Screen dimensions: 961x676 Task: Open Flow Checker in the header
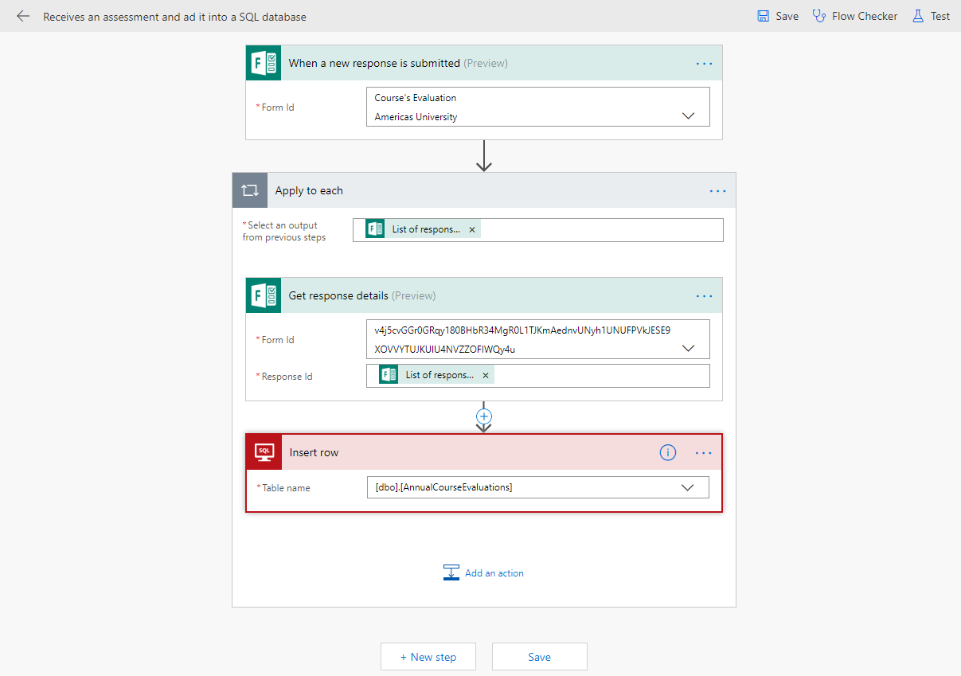[854, 16]
